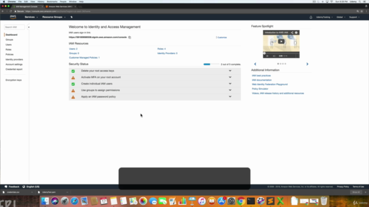This screenshot has width=369, height=207.
Task: Collapse the IAM sidebar with the arrow
Action: pos(29,27)
